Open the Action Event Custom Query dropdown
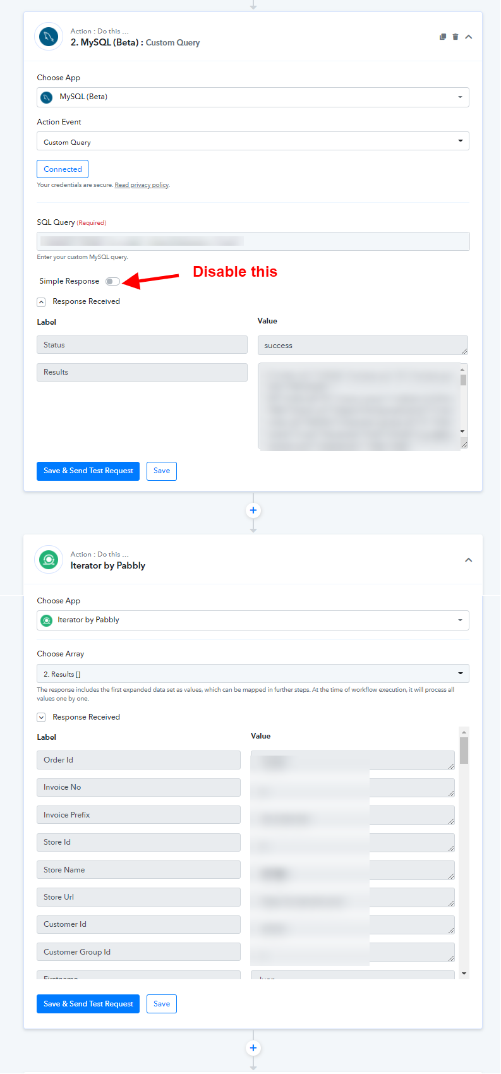501x1074 pixels. pyautogui.click(x=253, y=142)
